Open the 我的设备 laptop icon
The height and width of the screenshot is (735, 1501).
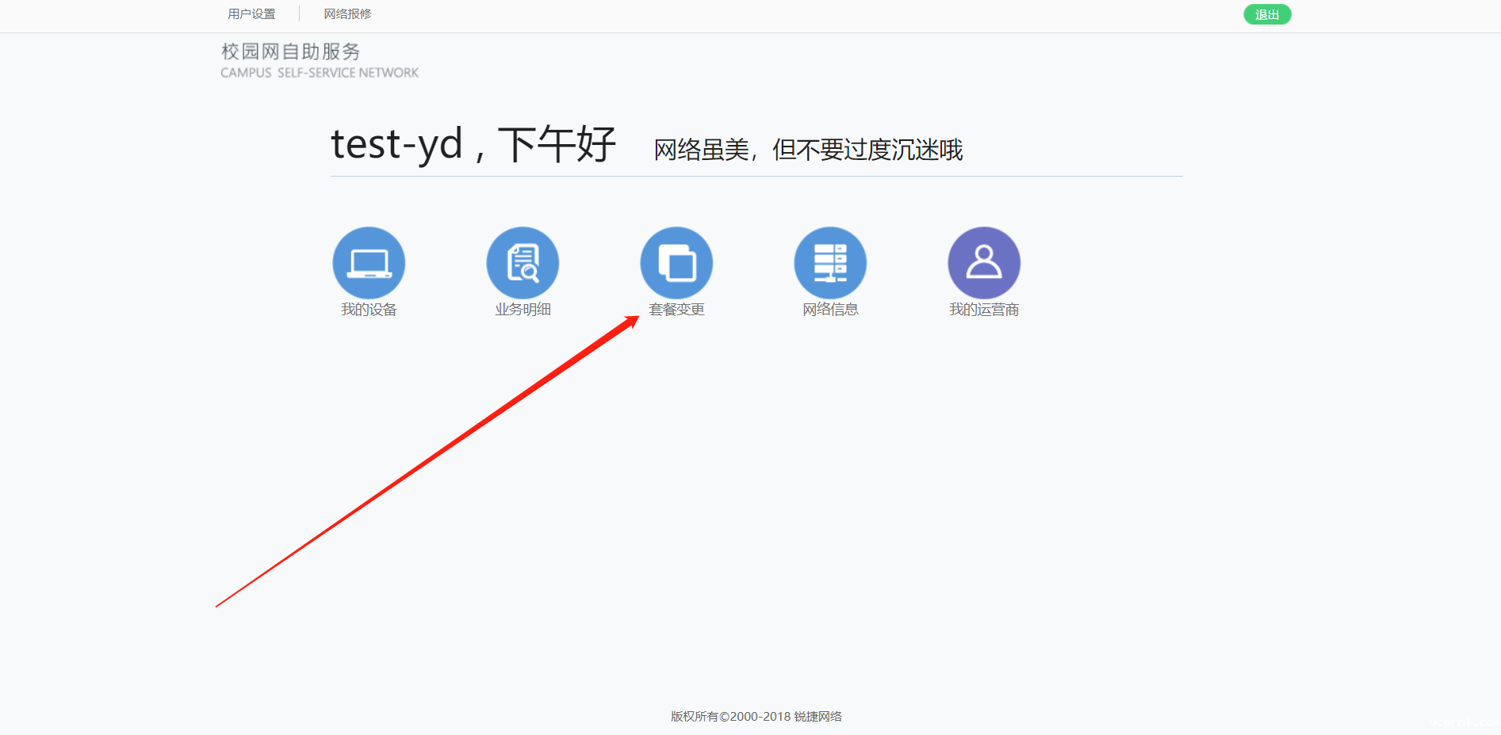tap(369, 263)
